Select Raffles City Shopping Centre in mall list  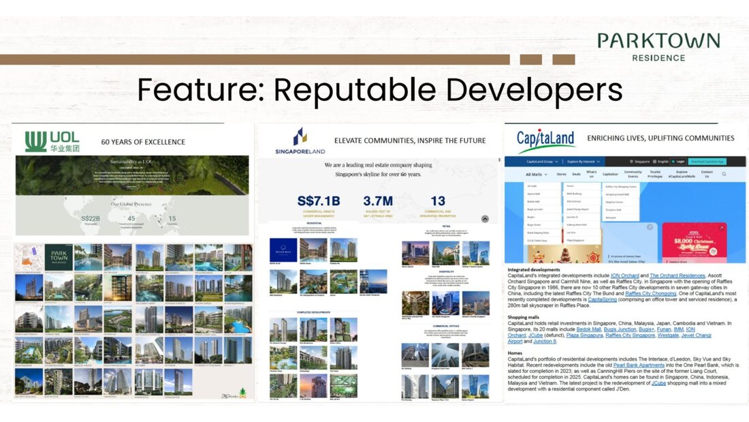(621, 187)
